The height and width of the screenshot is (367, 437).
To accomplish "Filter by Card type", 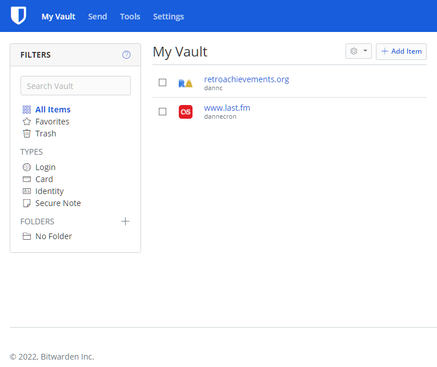I will click(x=43, y=179).
